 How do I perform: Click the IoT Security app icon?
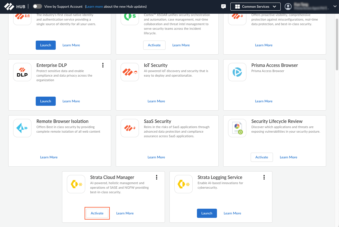pyautogui.click(x=130, y=72)
